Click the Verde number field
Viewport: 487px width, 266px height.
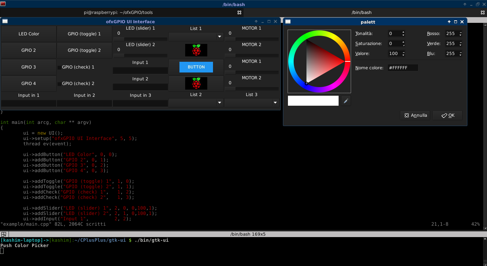click(452, 44)
